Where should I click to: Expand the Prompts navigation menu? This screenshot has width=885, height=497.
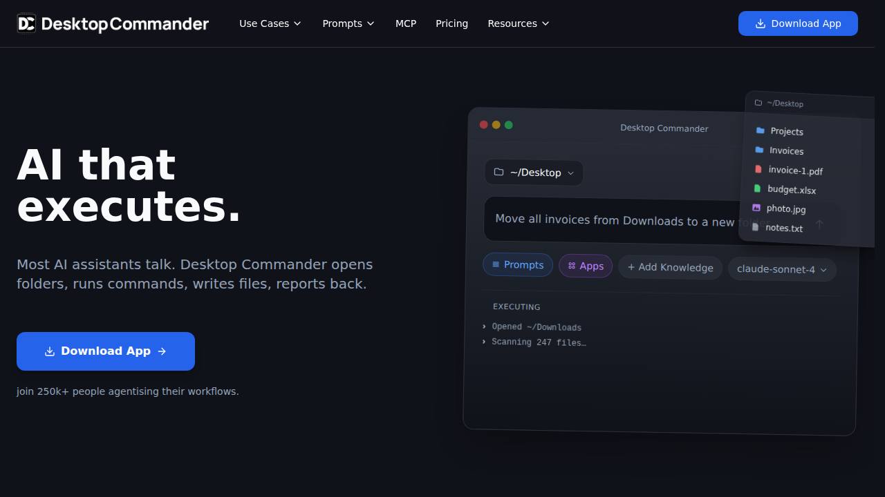[348, 23]
